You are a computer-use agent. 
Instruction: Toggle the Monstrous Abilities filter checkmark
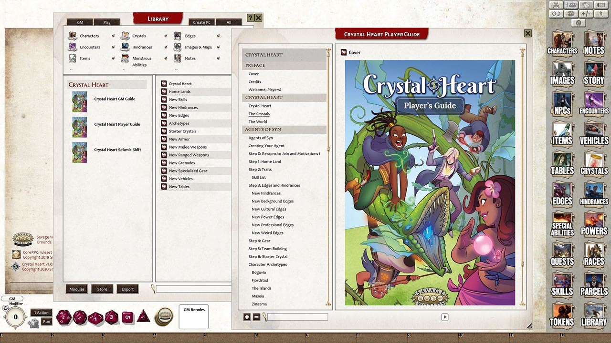point(166,58)
